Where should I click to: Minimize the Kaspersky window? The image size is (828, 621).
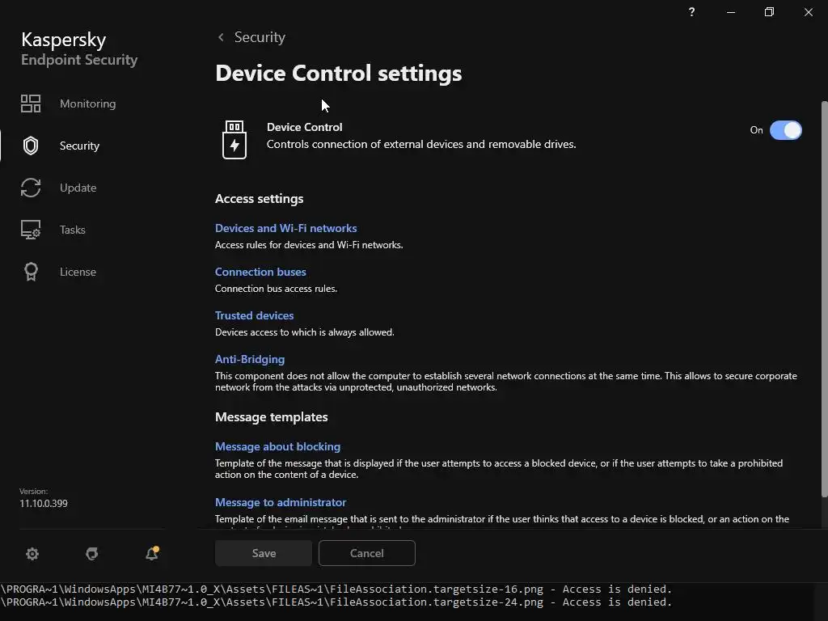click(x=731, y=11)
